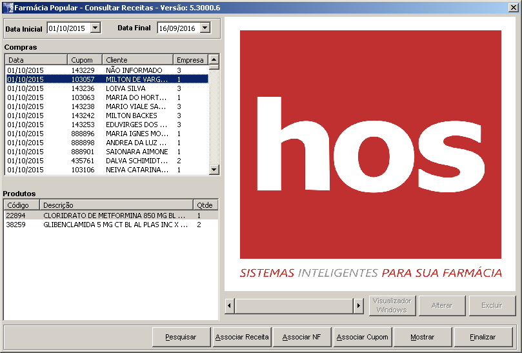Click the Pesquisar button
Screen dimensions: 522x353
click(181, 337)
